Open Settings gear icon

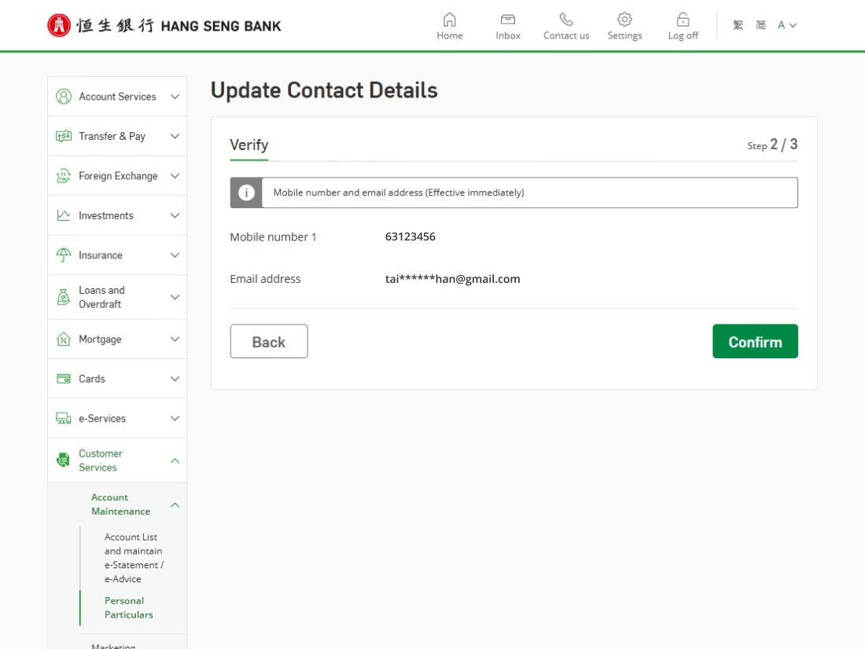[624, 20]
